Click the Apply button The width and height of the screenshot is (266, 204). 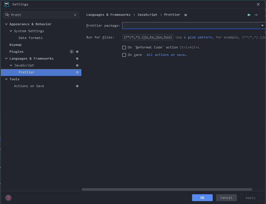(x=251, y=198)
